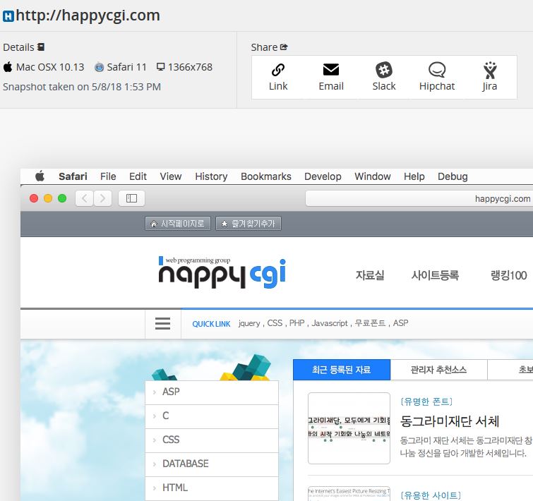
Task: Open the File menu
Action: click(108, 176)
